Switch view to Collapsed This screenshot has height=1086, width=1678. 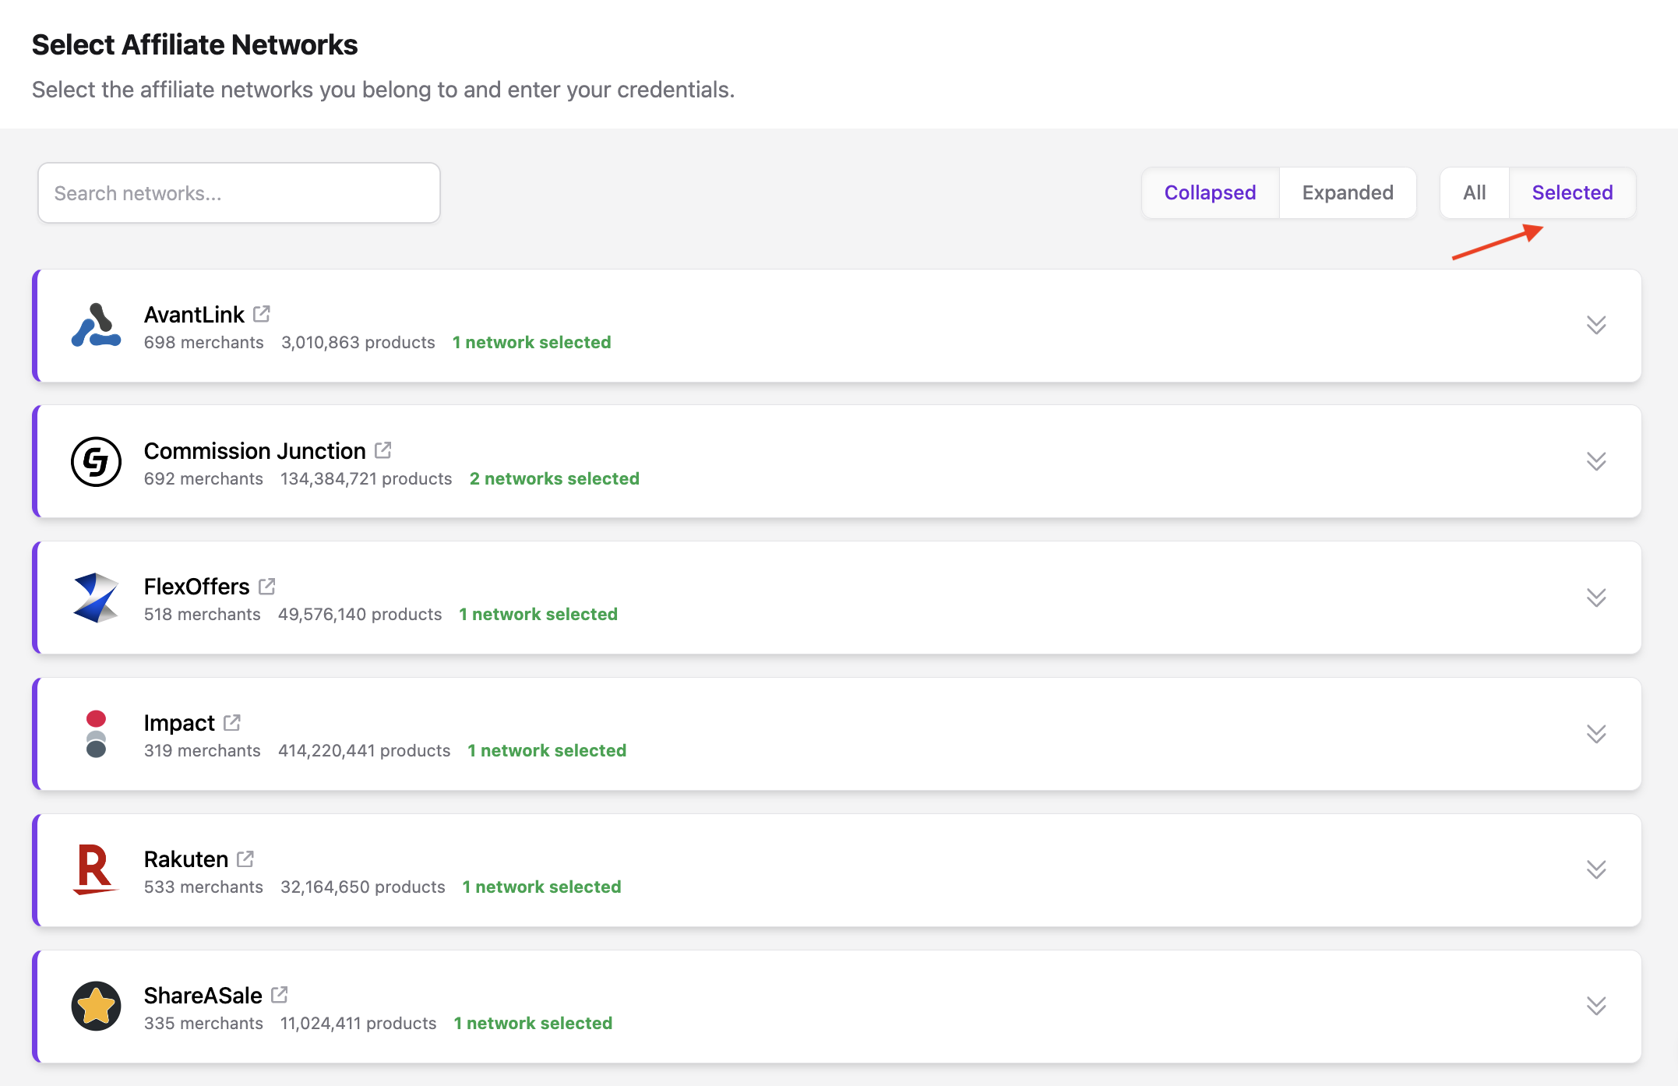pyautogui.click(x=1210, y=192)
